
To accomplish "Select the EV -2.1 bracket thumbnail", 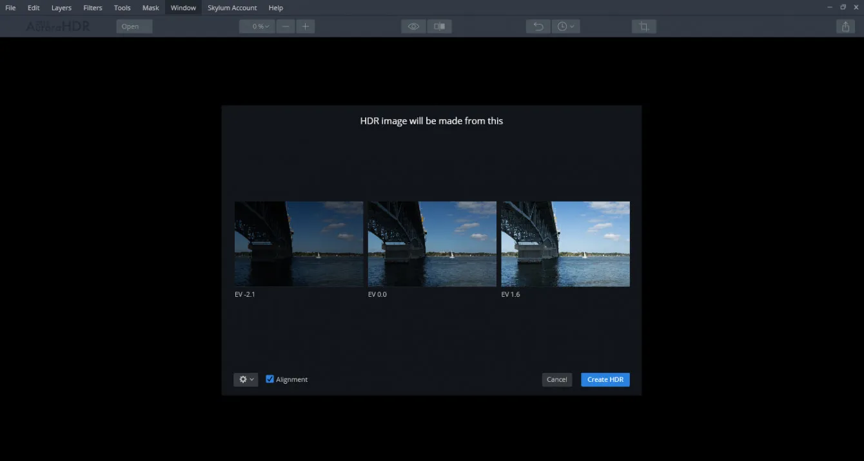I will click(x=299, y=244).
